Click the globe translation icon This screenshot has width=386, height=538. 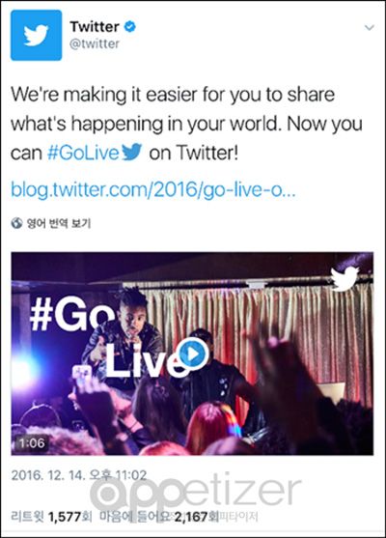(x=16, y=223)
